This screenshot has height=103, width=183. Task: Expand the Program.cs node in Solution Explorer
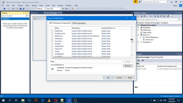point(138,42)
